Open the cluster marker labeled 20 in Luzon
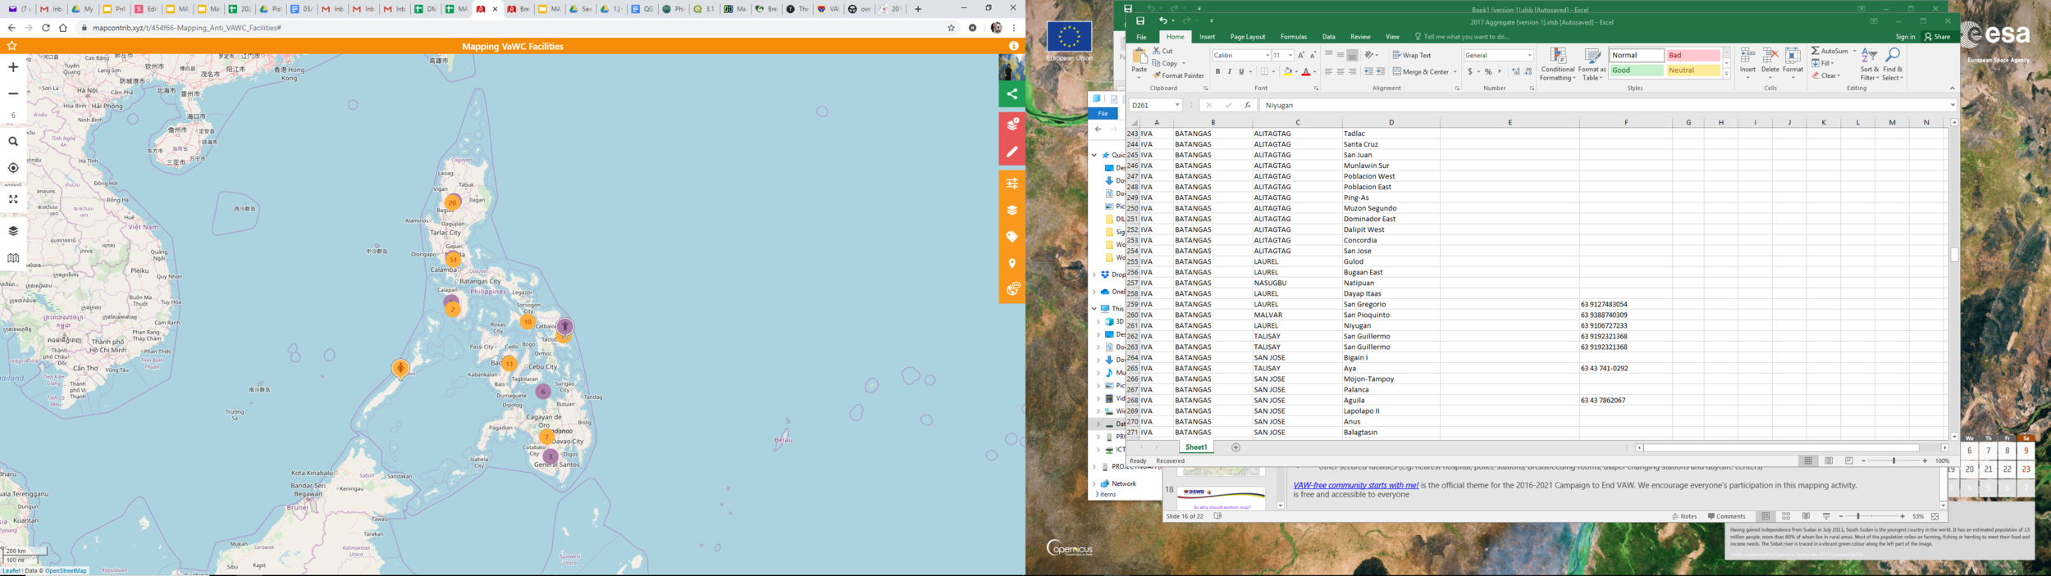2051x576 pixels. pos(452,202)
